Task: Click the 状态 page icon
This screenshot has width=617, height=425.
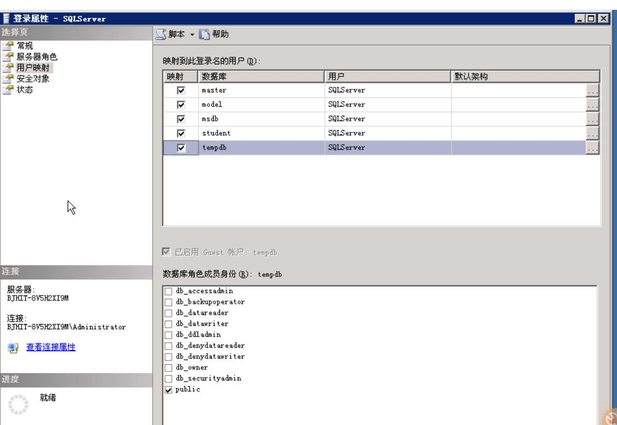Action: click(8, 90)
